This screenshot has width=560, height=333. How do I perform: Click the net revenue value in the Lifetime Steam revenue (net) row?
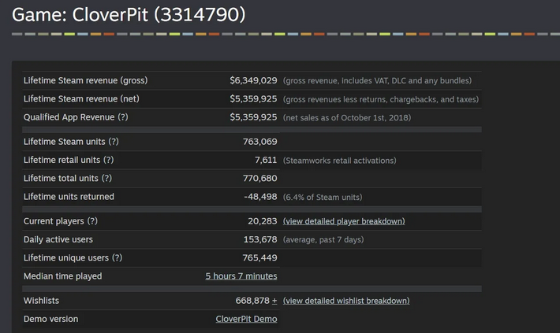[253, 99]
